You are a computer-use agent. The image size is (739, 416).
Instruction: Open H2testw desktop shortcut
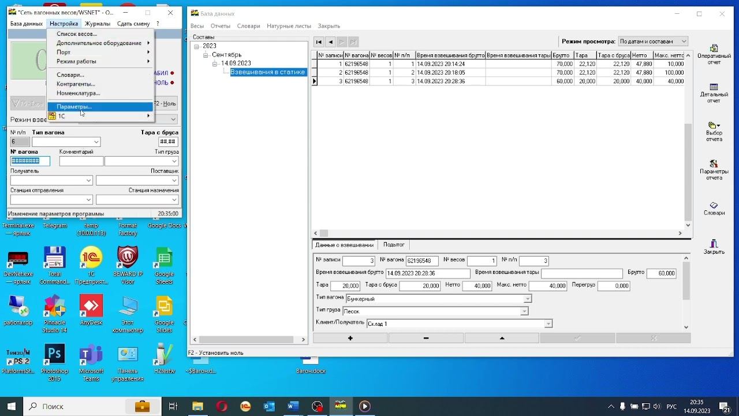pyautogui.click(x=164, y=359)
